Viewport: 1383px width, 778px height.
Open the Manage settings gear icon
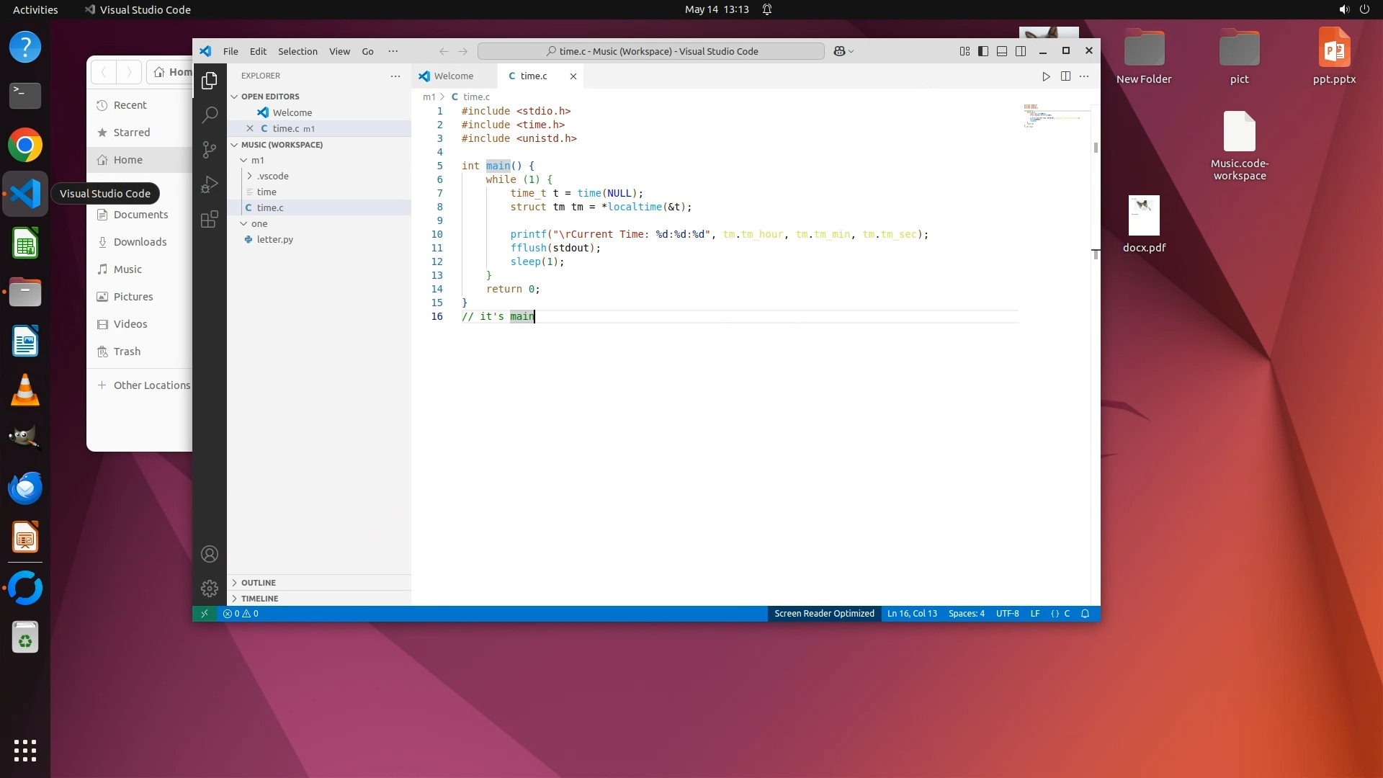pos(210,589)
